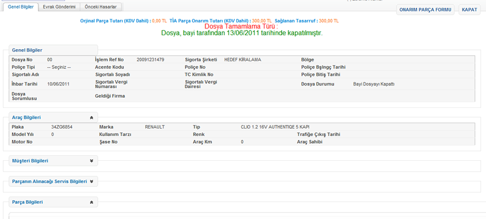Click the Orjinal Parça Tutarı amount 0,00 TL
The height and width of the screenshot is (219, 486).
click(x=160, y=21)
